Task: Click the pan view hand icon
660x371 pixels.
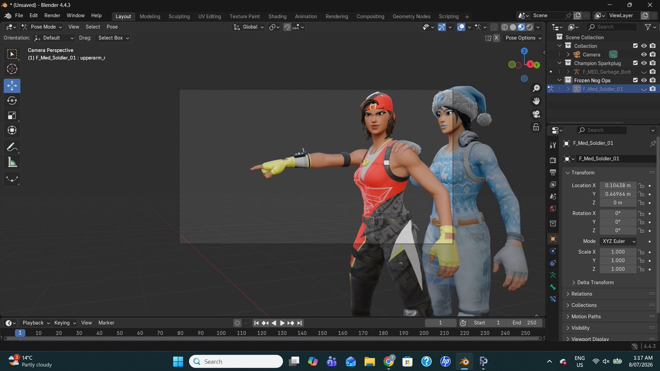Action: pos(536,101)
